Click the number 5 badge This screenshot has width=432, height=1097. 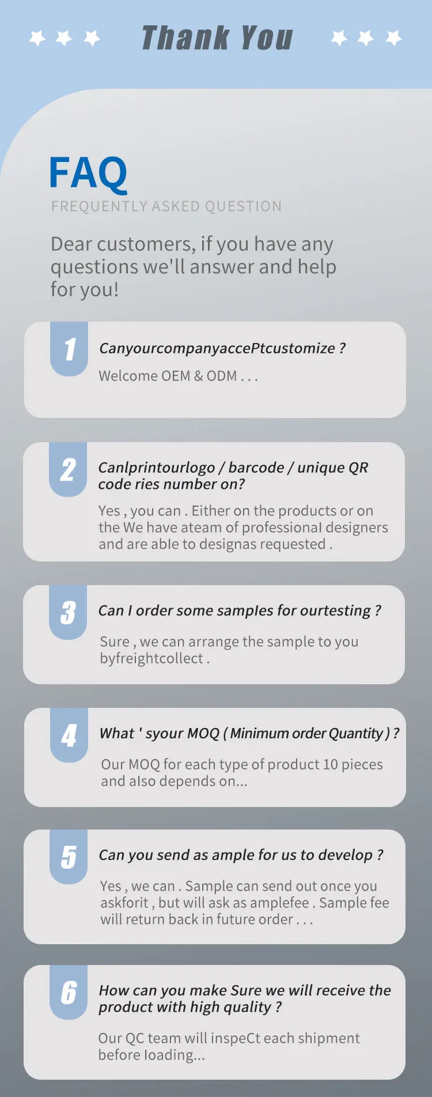click(x=69, y=857)
